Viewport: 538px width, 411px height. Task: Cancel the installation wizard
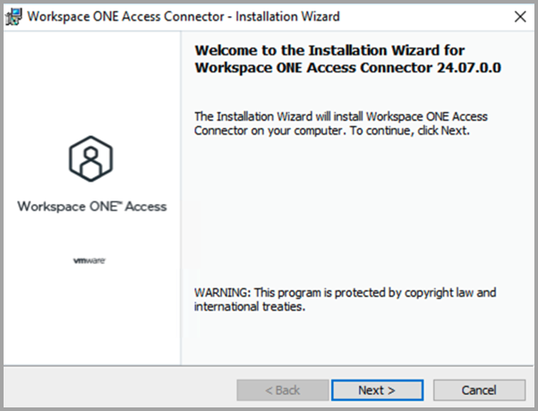click(x=479, y=390)
